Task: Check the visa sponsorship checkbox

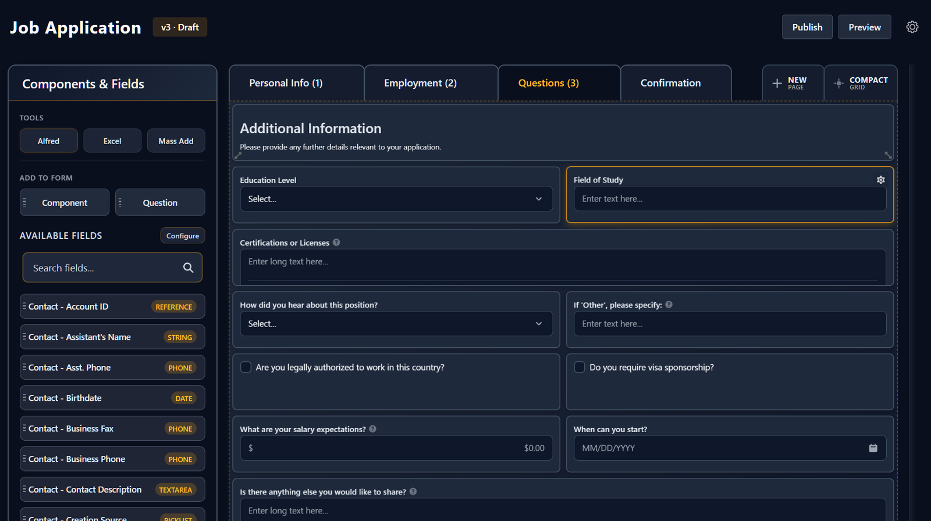Action: pos(580,368)
